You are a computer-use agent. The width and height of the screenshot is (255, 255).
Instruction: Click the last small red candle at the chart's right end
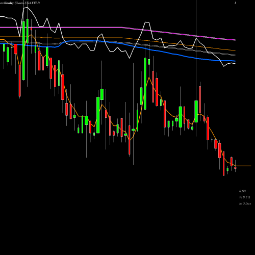click(x=235, y=168)
